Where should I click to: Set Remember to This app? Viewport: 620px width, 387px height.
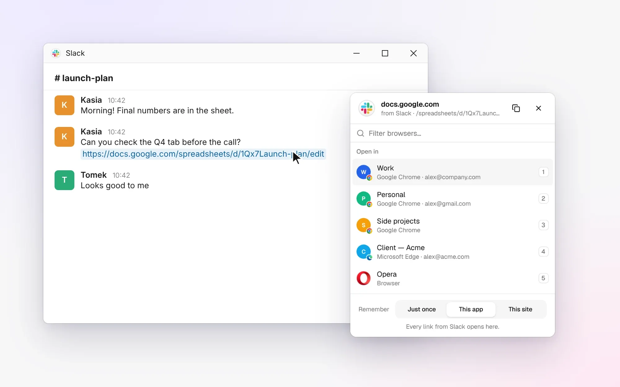[471, 309]
